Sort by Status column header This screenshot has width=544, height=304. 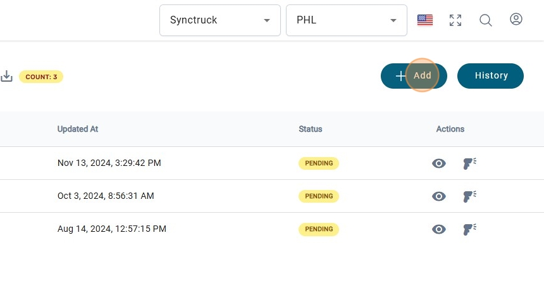311,129
